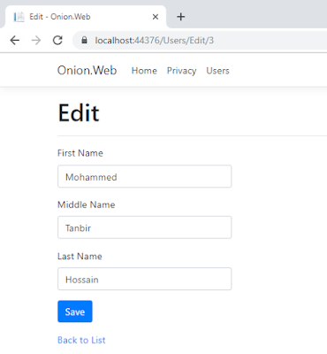The image size is (327, 354).
Task: Focus the Middle Name input with Tanbir
Action: point(145,227)
